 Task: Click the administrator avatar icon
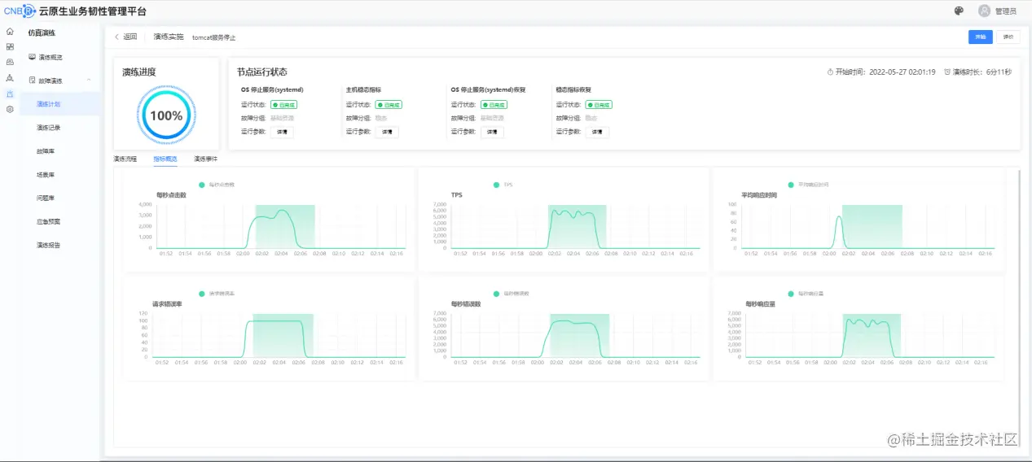(x=984, y=11)
